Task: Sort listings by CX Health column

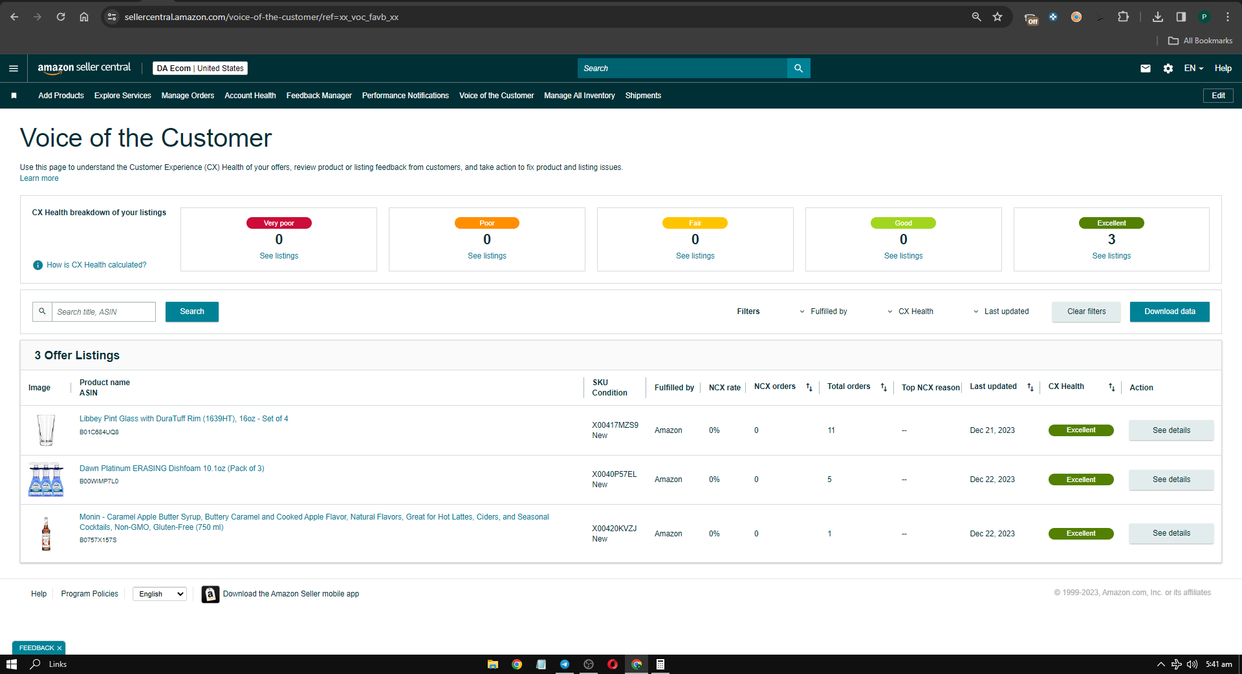Action: 1111,387
